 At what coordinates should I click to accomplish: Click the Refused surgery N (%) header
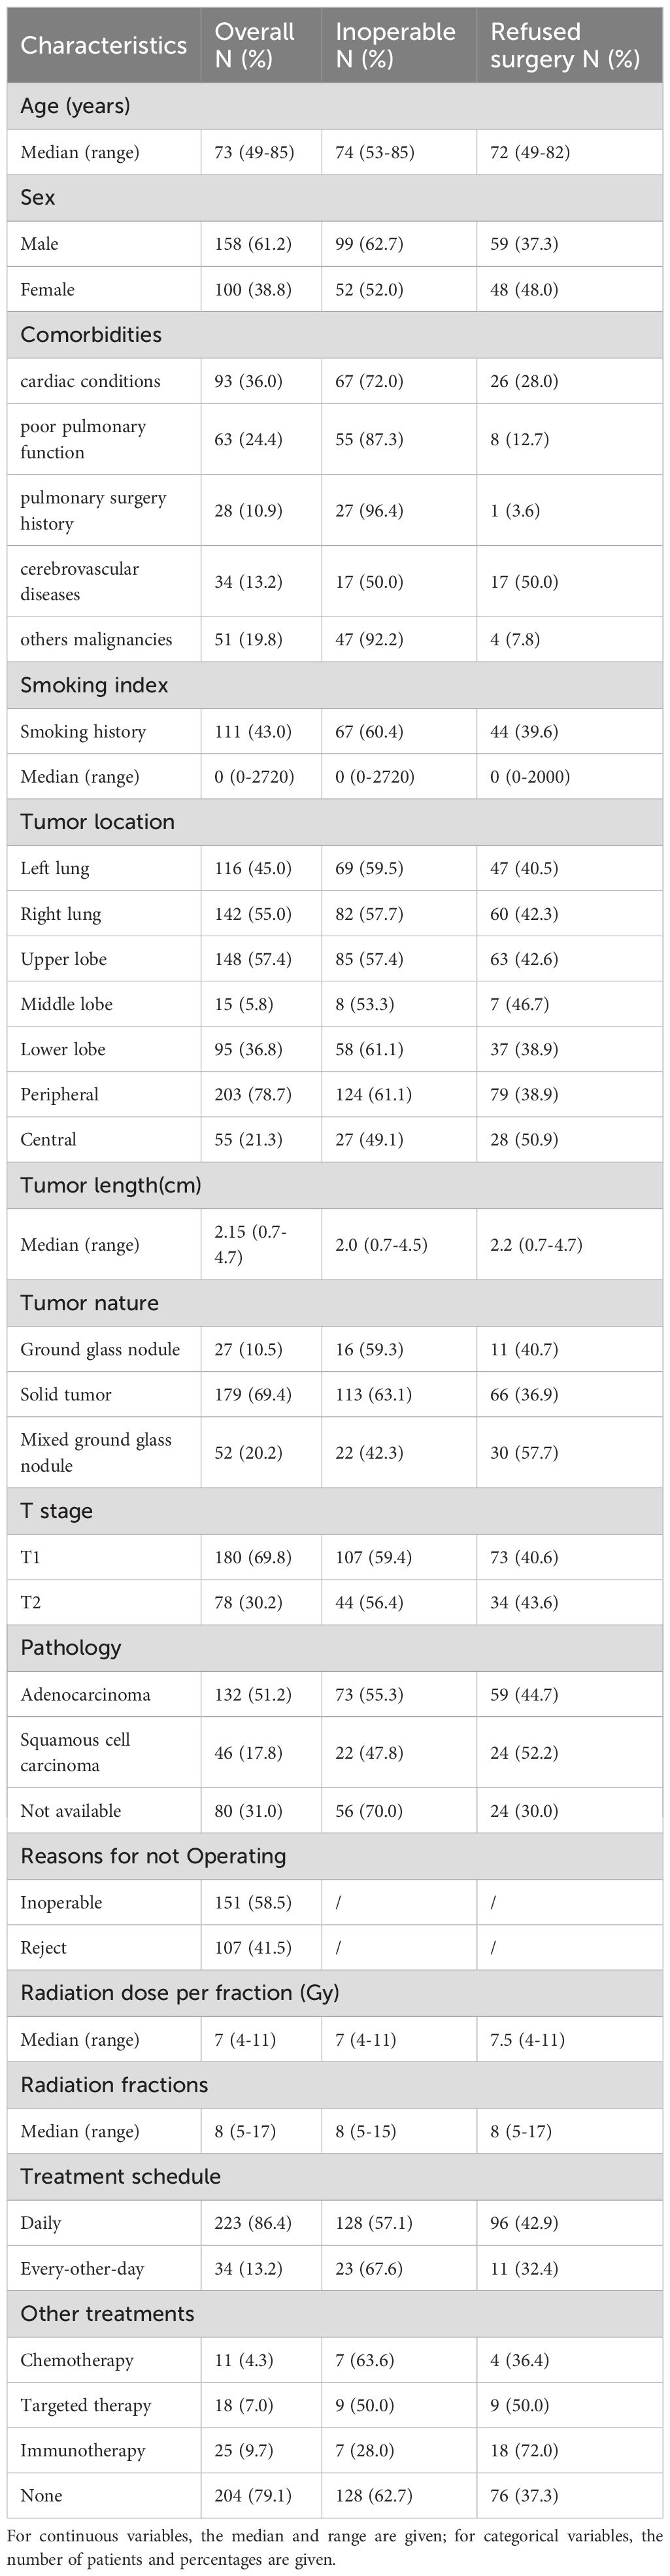[564, 45]
